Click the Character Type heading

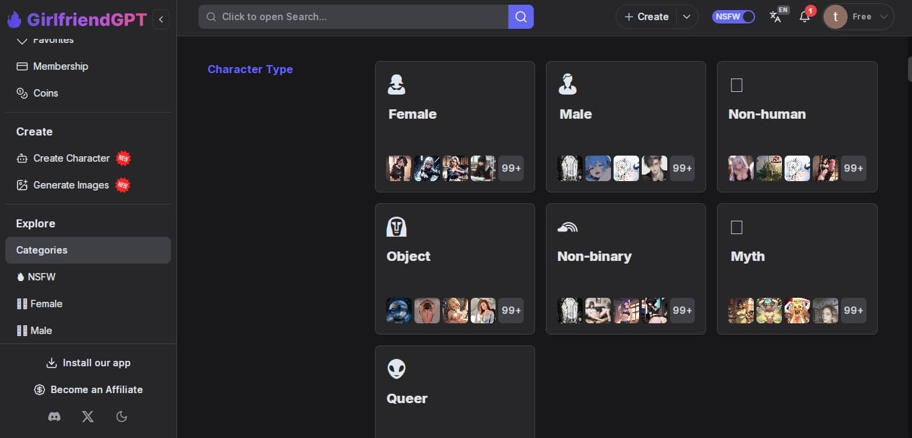tap(250, 69)
